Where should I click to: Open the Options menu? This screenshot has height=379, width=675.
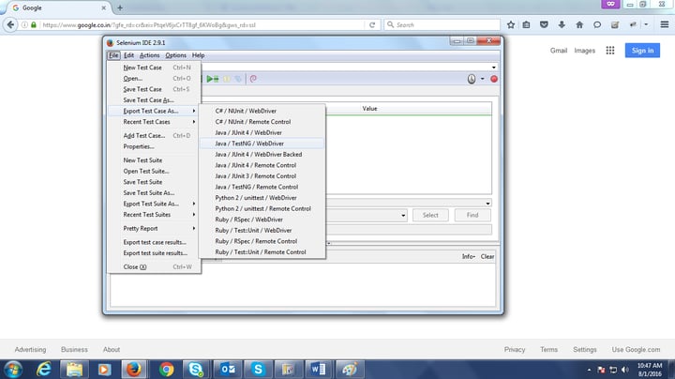175,55
